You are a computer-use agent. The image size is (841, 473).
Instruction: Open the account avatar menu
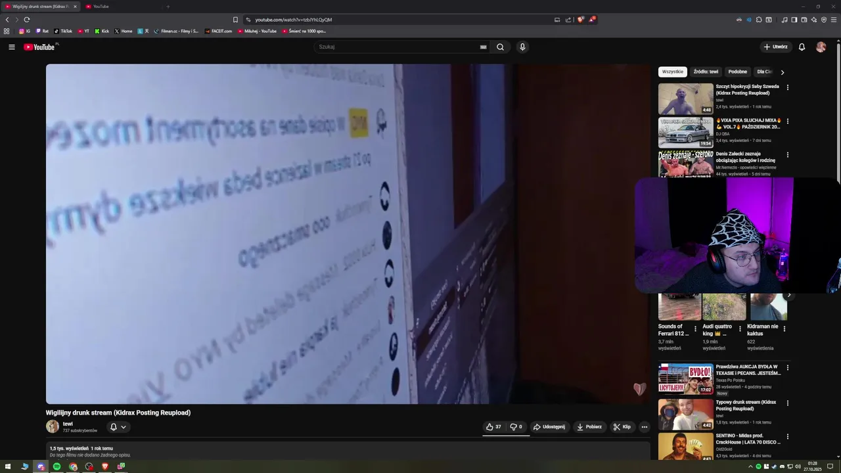(x=821, y=47)
